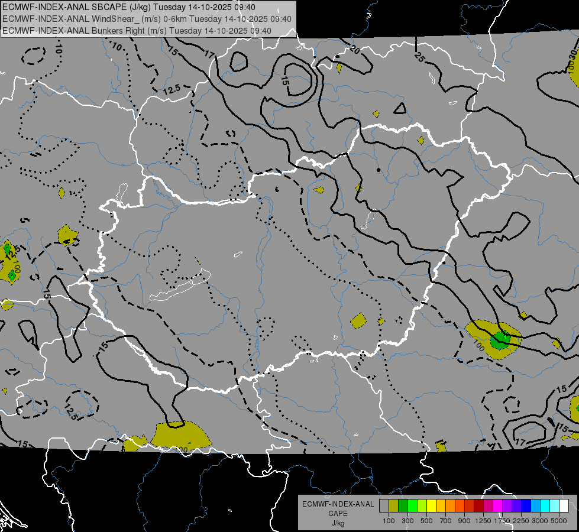Click the small black triangle map marker
The width and height of the screenshot is (579, 532).
point(400,108)
